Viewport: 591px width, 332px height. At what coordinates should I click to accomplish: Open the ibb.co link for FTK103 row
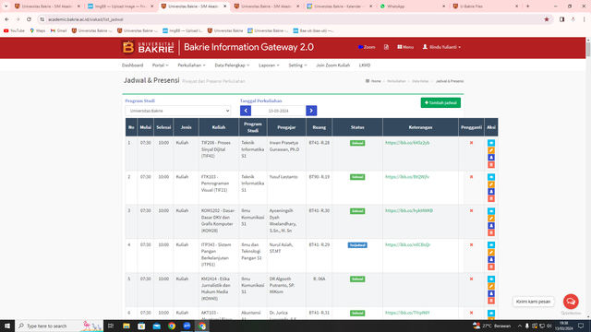coord(407,177)
